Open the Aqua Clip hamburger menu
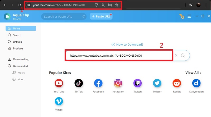The height and width of the screenshot is (117, 211). click(189, 16)
